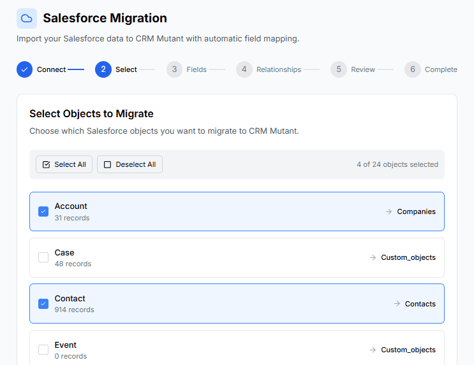This screenshot has height=365, width=474.
Task: Click the '31 records' text
Action: [x=72, y=218]
